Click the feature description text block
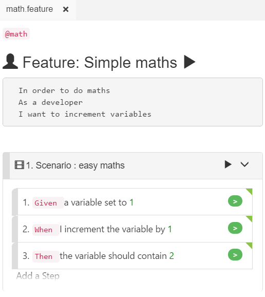The width and height of the screenshot is (265, 297). 132,102
